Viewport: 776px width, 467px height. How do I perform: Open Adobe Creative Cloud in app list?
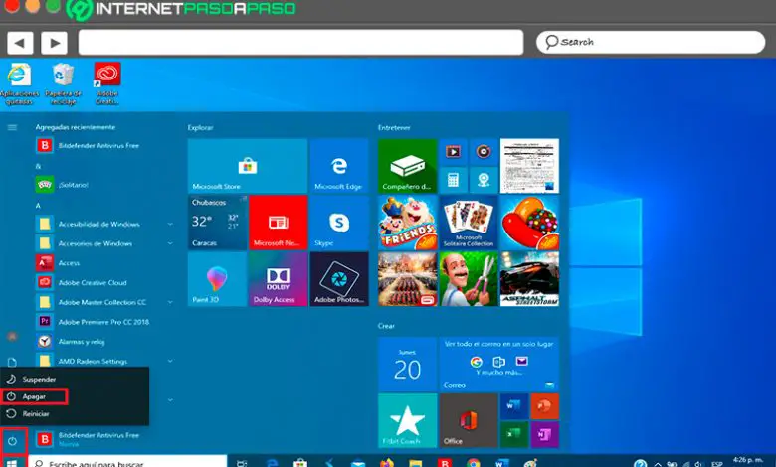pos(103,282)
